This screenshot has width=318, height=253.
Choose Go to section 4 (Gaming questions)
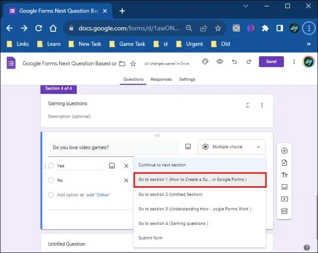coord(200,224)
